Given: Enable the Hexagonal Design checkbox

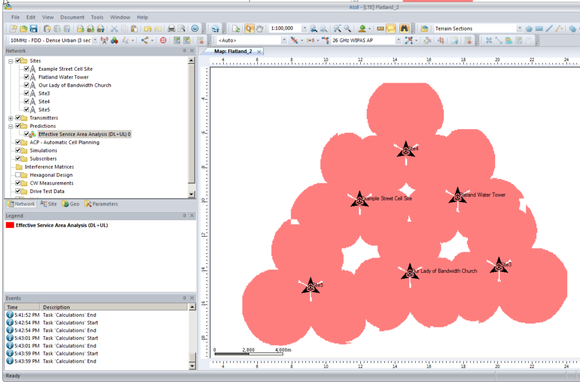Looking at the screenshot, I should click(x=19, y=175).
